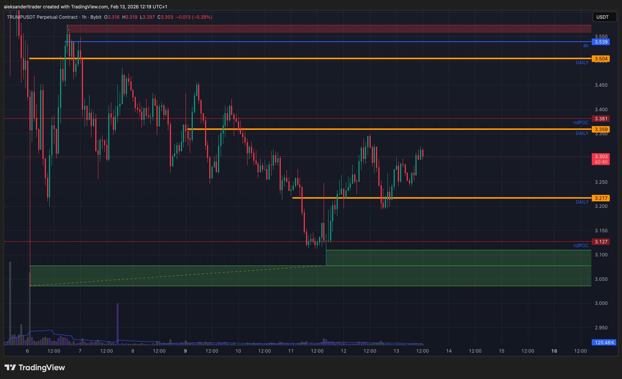Image resolution: width=622 pixels, height=379 pixels.
Task: Click the 4h label under blue line
Action: click(586, 46)
